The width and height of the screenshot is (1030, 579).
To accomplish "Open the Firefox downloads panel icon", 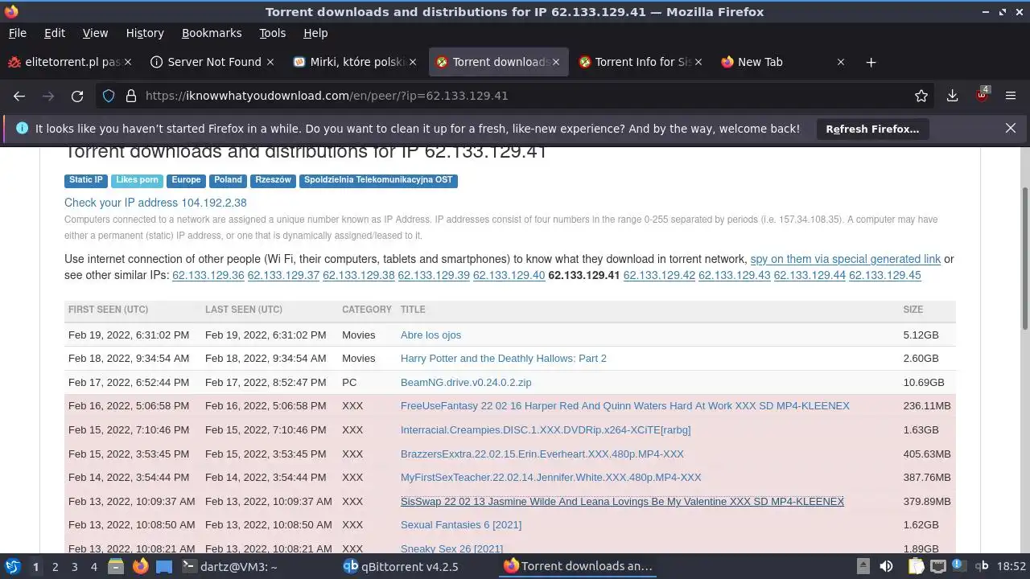I will (952, 96).
